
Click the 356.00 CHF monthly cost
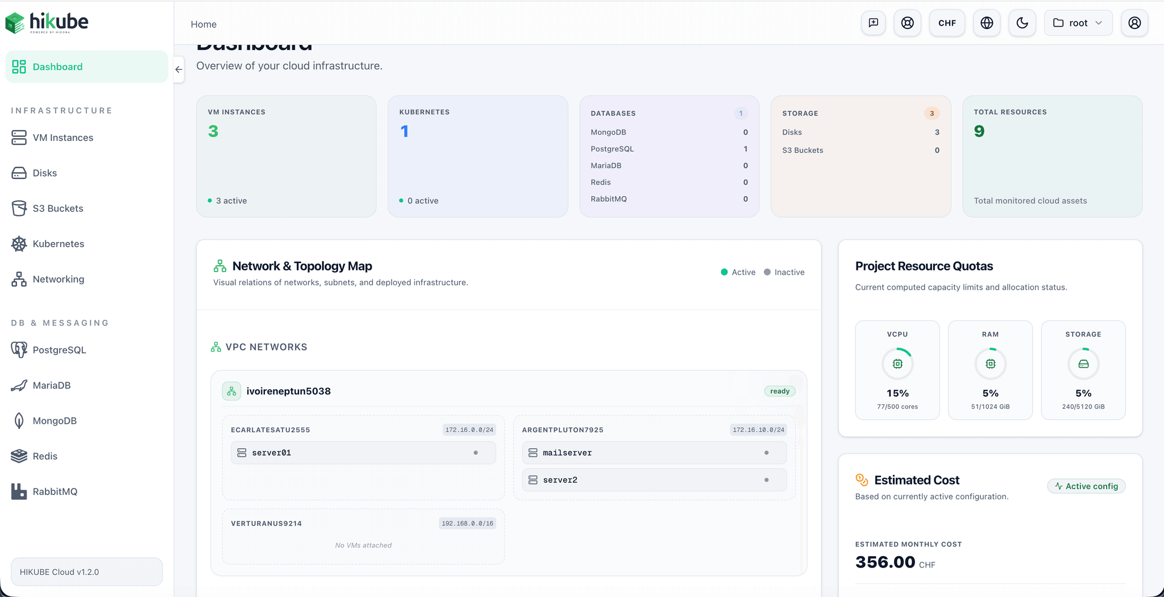pos(895,562)
